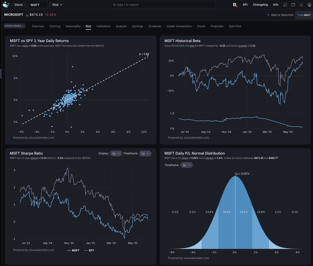Click the search magnifier in the search bar
The image size is (313, 266).
pos(114,5)
